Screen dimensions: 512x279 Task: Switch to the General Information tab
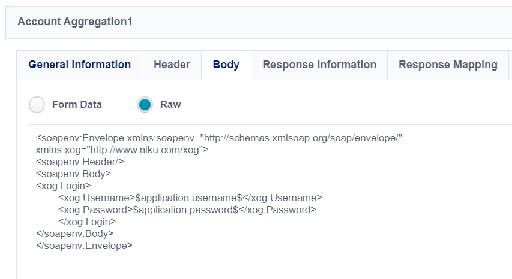tap(80, 65)
